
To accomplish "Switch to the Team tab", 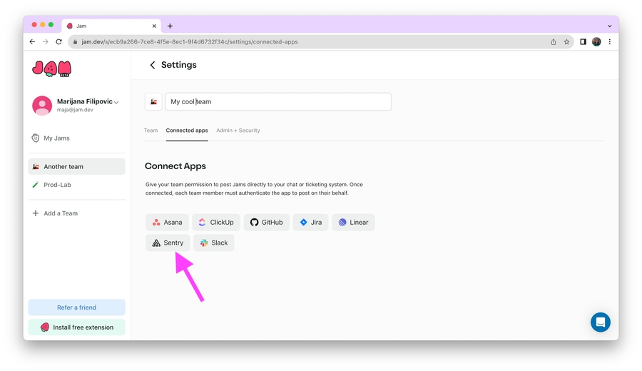I will pos(151,131).
